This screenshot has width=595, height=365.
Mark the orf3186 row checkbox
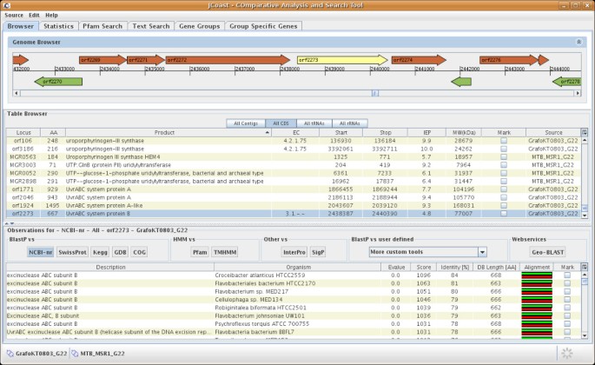tap(504, 149)
